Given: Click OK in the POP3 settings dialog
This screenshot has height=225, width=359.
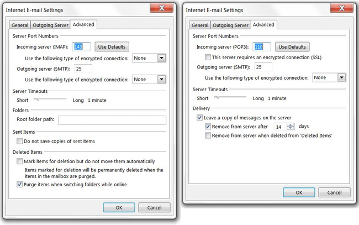Looking at the screenshot, I should pyautogui.click(x=299, y=192).
